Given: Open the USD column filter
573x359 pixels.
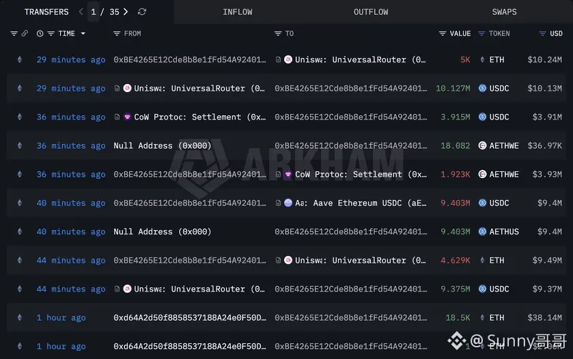Looking at the screenshot, I should point(542,33).
